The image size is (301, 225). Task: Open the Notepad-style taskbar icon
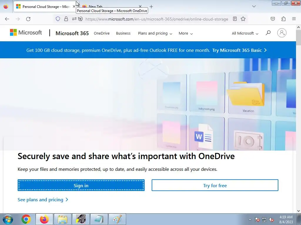pyautogui.click(x=99, y=219)
